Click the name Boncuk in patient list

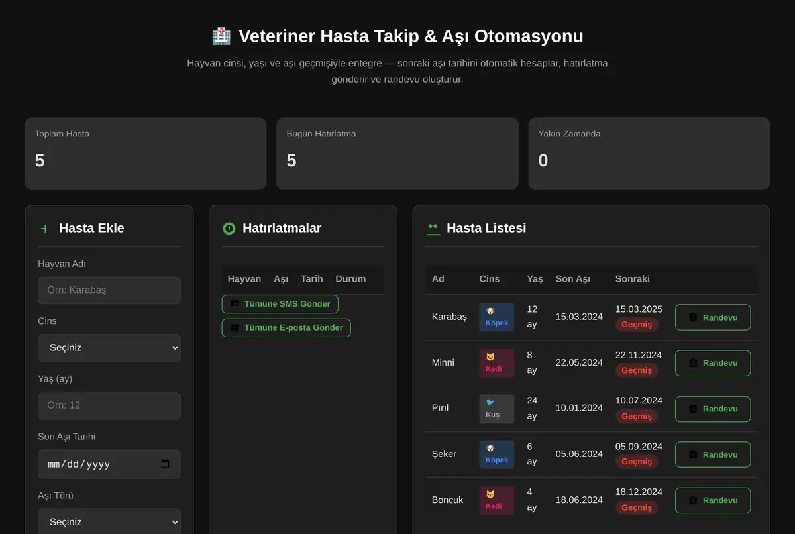click(x=448, y=500)
